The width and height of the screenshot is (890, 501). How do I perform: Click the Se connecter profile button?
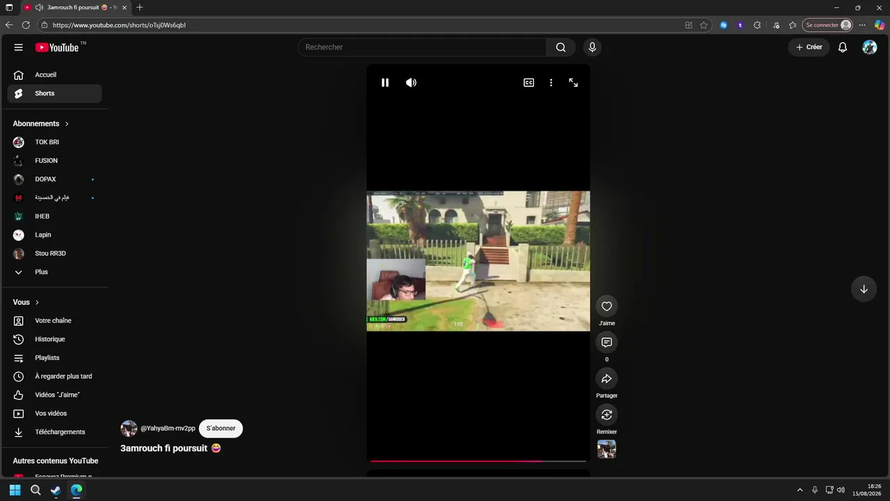(827, 25)
